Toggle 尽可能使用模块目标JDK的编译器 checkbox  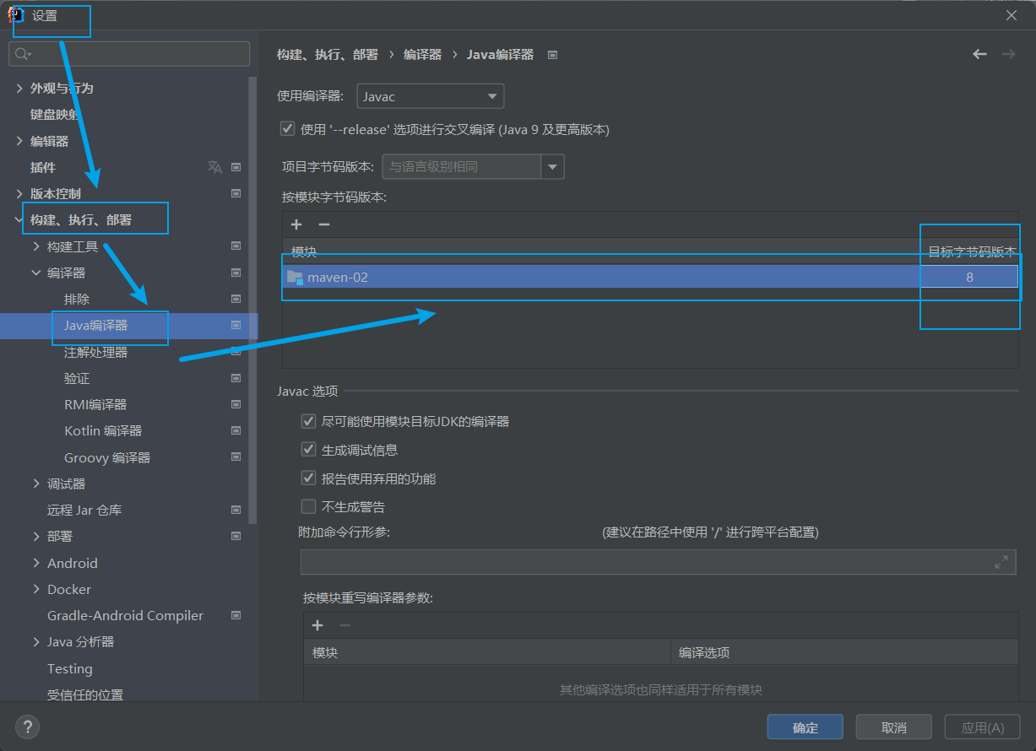pyautogui.click(x=308, y=421)
